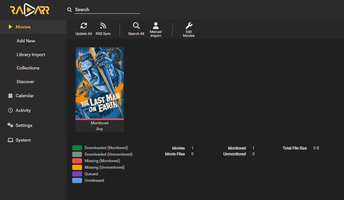Open Manual Import
Screen dimensions: 344x200
tap(156, 25)
